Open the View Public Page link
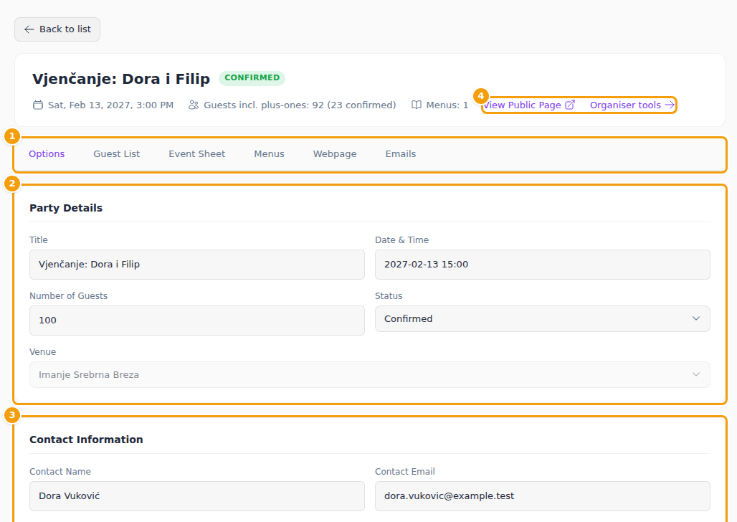The image size is (737, 522). (529, 105)
